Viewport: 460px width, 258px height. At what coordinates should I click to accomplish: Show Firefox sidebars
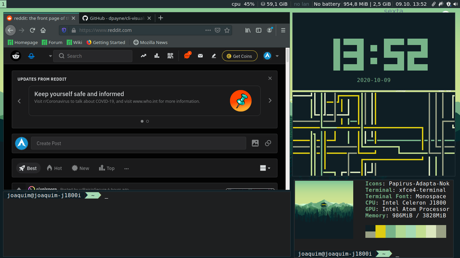coord(259,30)
